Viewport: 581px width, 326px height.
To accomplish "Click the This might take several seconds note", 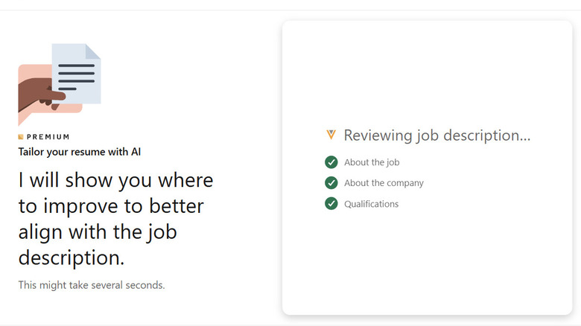I will pos(92,285).
